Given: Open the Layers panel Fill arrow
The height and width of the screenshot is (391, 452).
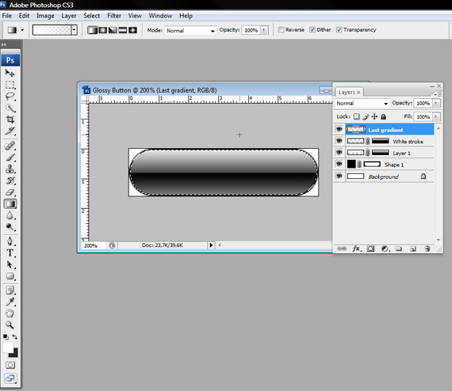Looking at the screenshot, I should coord(436,116).
